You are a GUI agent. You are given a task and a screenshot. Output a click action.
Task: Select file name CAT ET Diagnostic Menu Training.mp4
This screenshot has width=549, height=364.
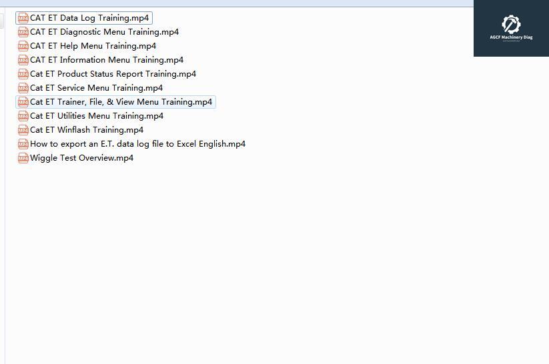click(104, 32)
